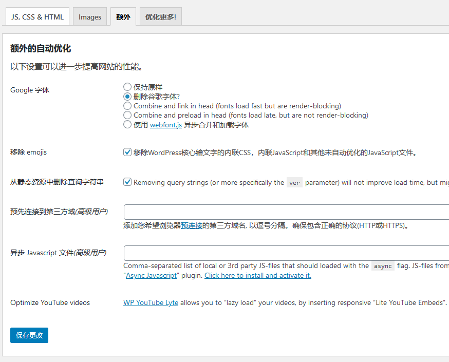Screen dimensions: 449x362
Task: Select the 删除谷歌字体? radio button
Action: (127, 97)
